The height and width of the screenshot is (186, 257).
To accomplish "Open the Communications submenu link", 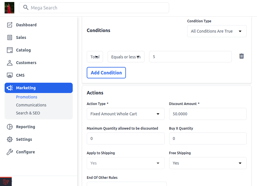I will tap(31, 105).
